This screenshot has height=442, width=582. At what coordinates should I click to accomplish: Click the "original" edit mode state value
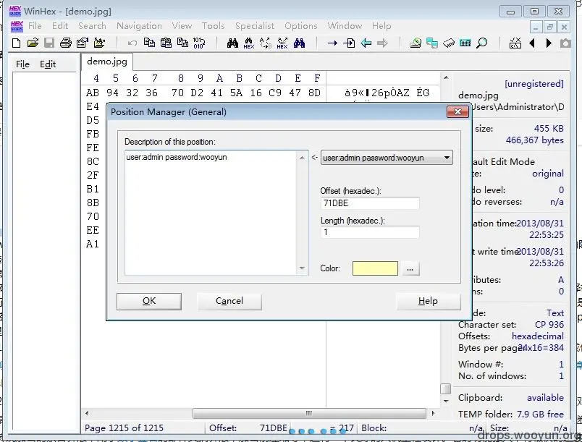(548, 174)
